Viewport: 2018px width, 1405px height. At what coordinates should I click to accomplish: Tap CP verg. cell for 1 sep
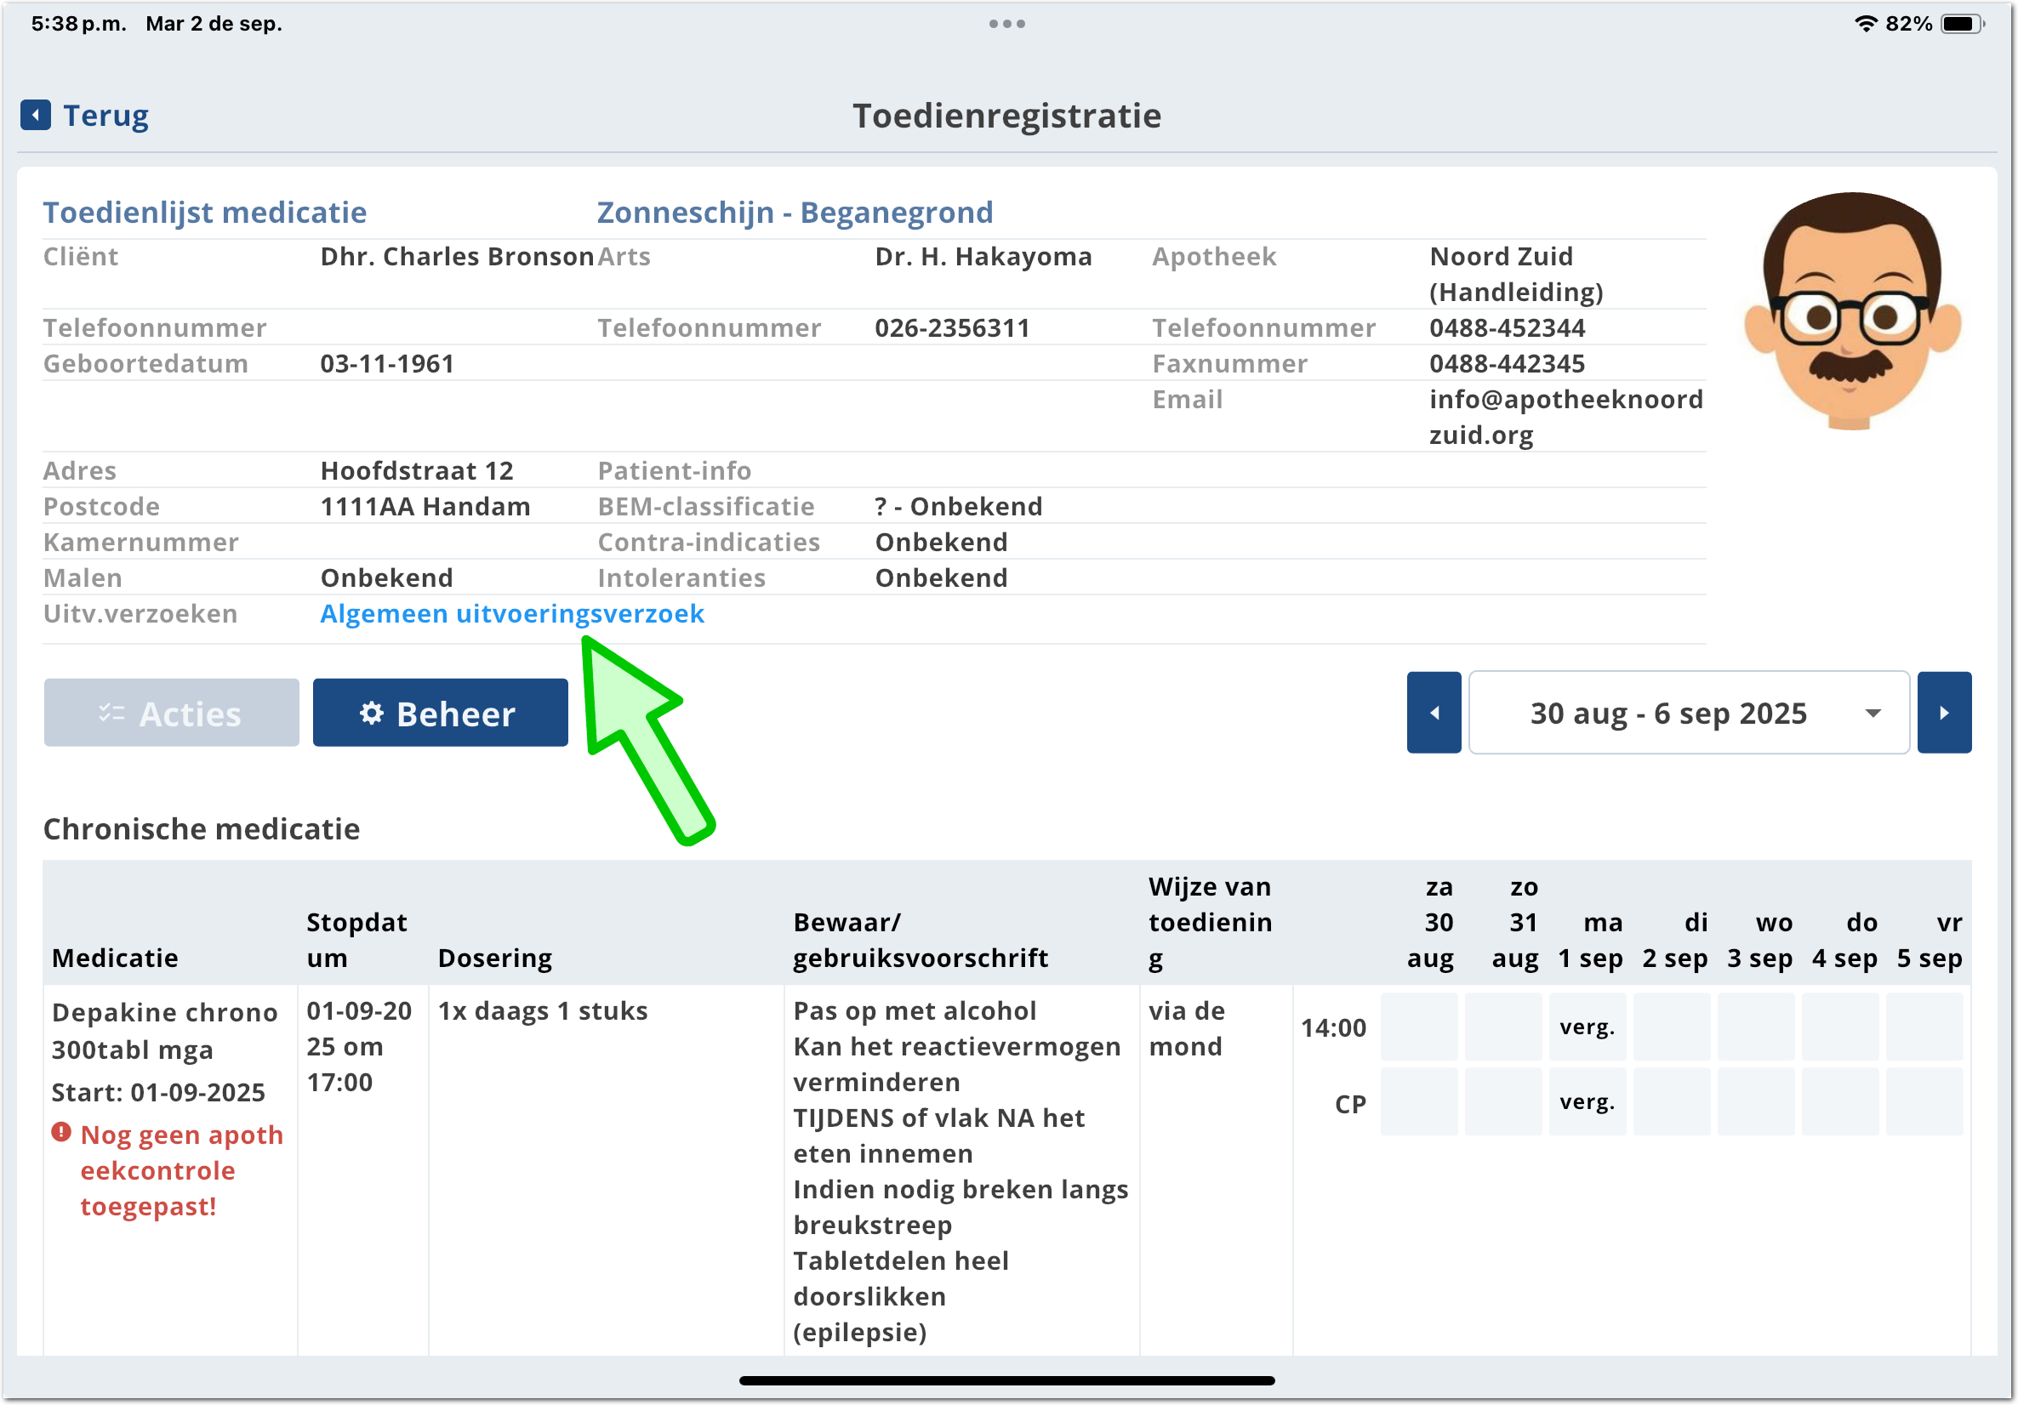pyautogui.click(x=1587, y=1102)
